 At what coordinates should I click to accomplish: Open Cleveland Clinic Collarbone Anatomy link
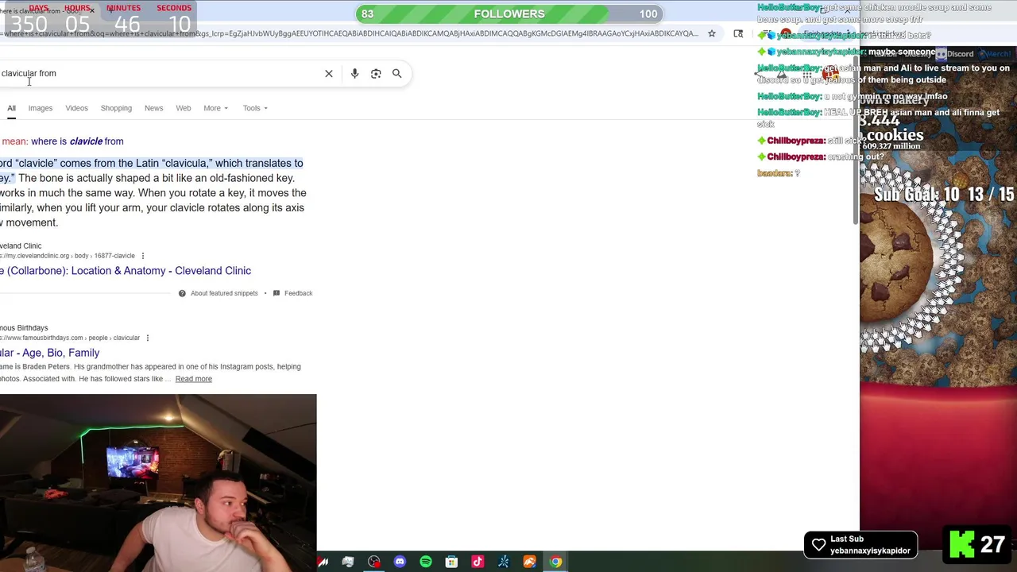[126, 271]
